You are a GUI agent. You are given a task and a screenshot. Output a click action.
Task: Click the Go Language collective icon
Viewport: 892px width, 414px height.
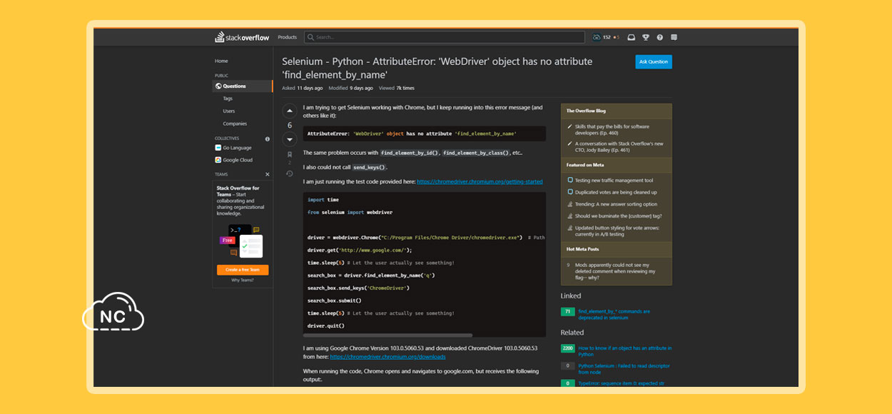[218, 148]
